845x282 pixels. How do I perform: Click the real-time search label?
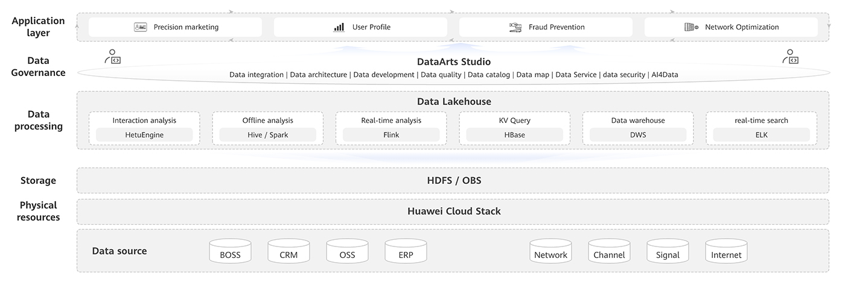(x=762, y=121)
